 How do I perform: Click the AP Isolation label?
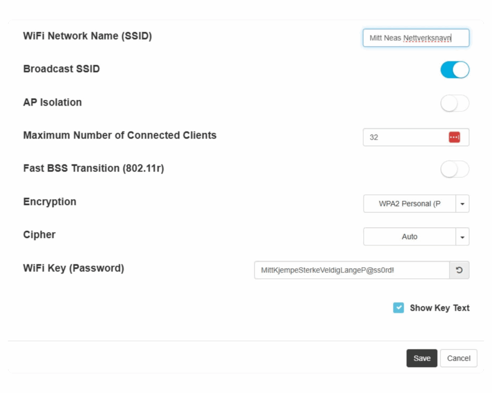52,103
